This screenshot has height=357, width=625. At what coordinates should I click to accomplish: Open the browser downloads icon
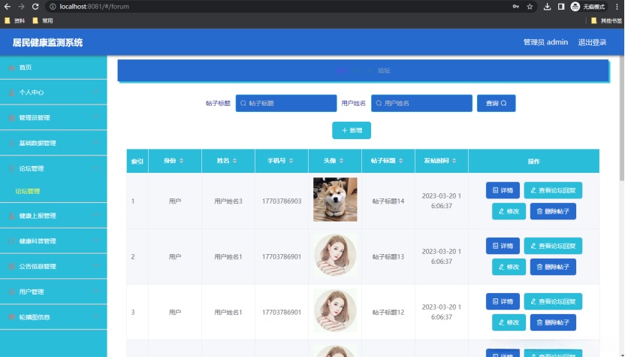(x=548, y=6)
